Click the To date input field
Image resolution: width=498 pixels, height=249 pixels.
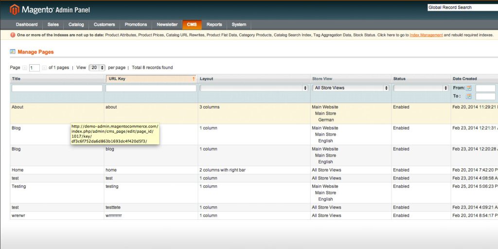[x=485, y=97]
